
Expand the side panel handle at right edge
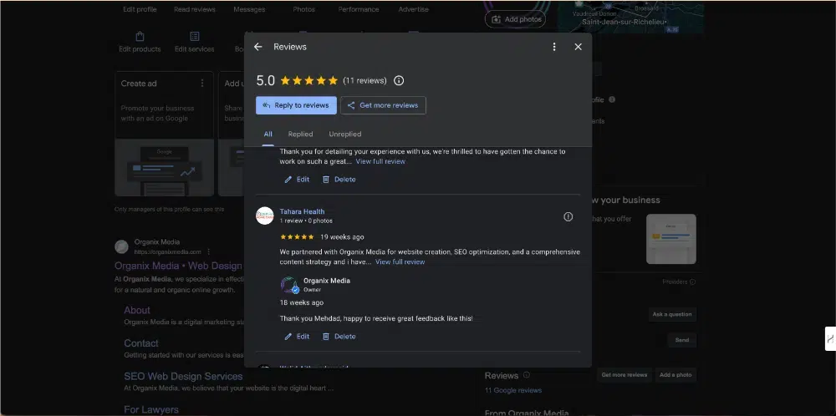coord(830,339)
